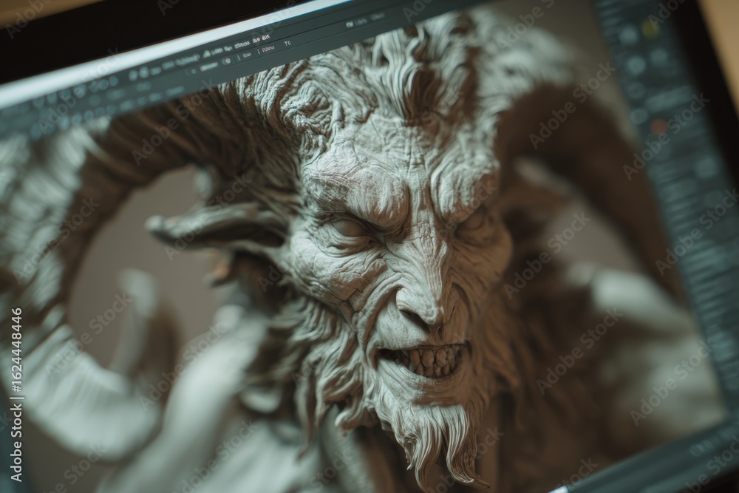Click the yellow round icon in right panel
The width and height of the screenshot is (739, 493).
pos(651,28)
